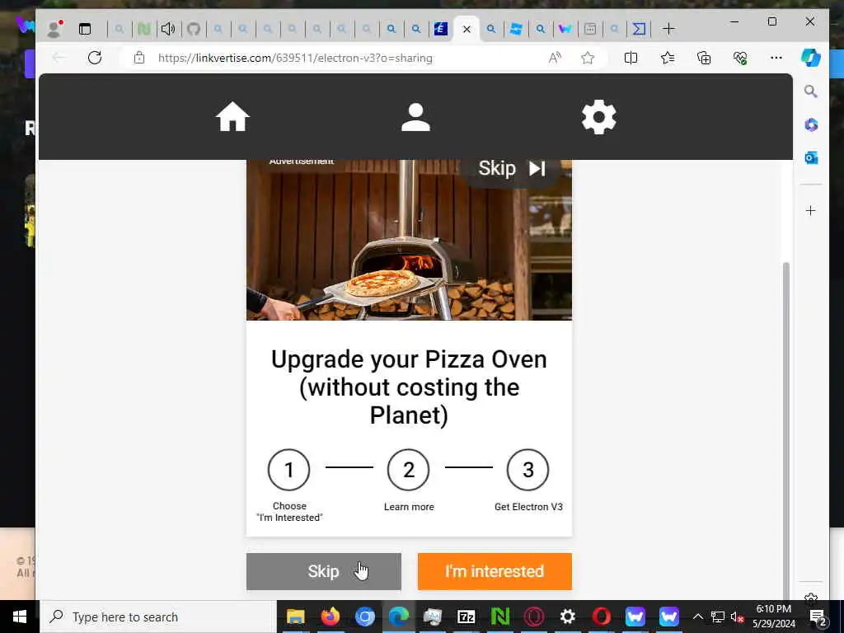This screenshot has width=844, height=633.
Task: Open Outlook in the sidebar
Action: 811,158
